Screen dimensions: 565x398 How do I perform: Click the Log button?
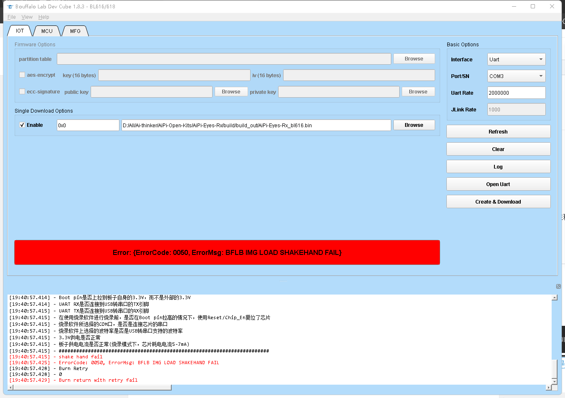point(498,166)
